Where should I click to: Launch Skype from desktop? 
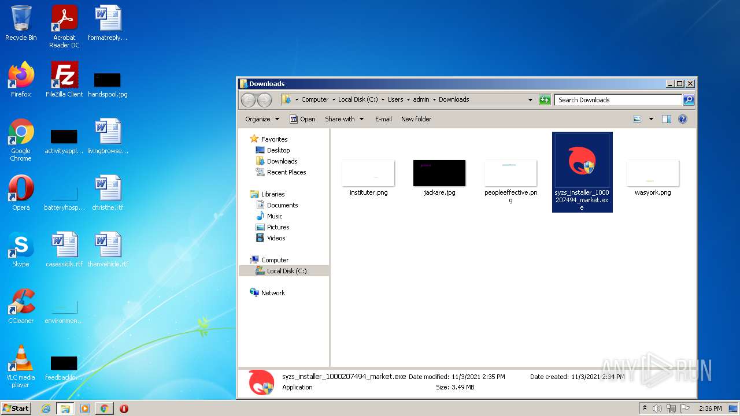coord(21,250)
